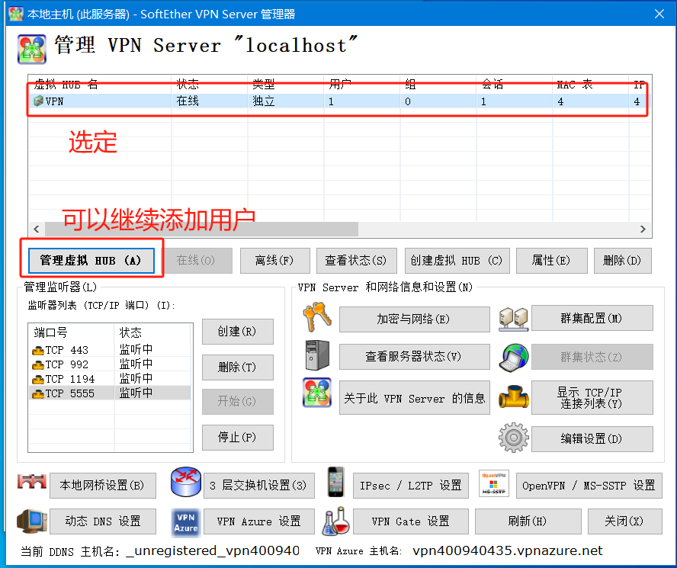677x568 pixels.
Task: Click the globe laptop icon beside 群集状态
Action: [514, 358]
